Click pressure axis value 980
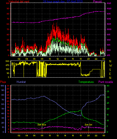117x139 pixels. tap(109, 50)
